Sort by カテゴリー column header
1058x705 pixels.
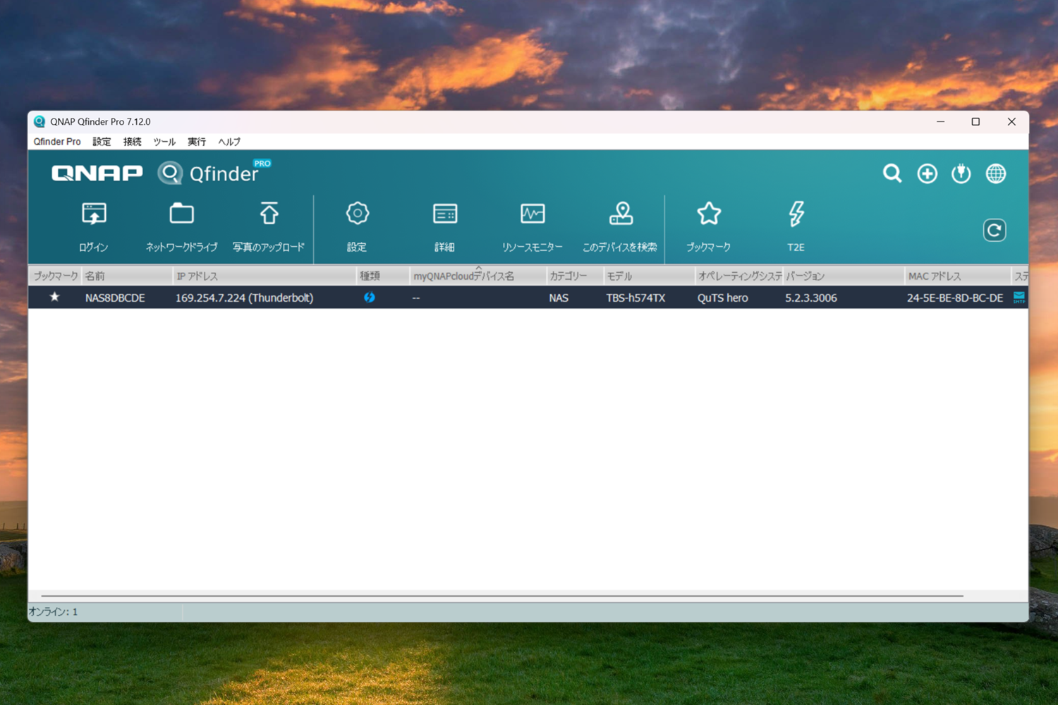(575, 276)
